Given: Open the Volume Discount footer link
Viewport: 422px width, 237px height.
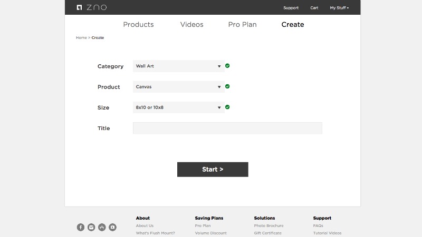Looking at the screenshot, I should click(x=210, y=233).
